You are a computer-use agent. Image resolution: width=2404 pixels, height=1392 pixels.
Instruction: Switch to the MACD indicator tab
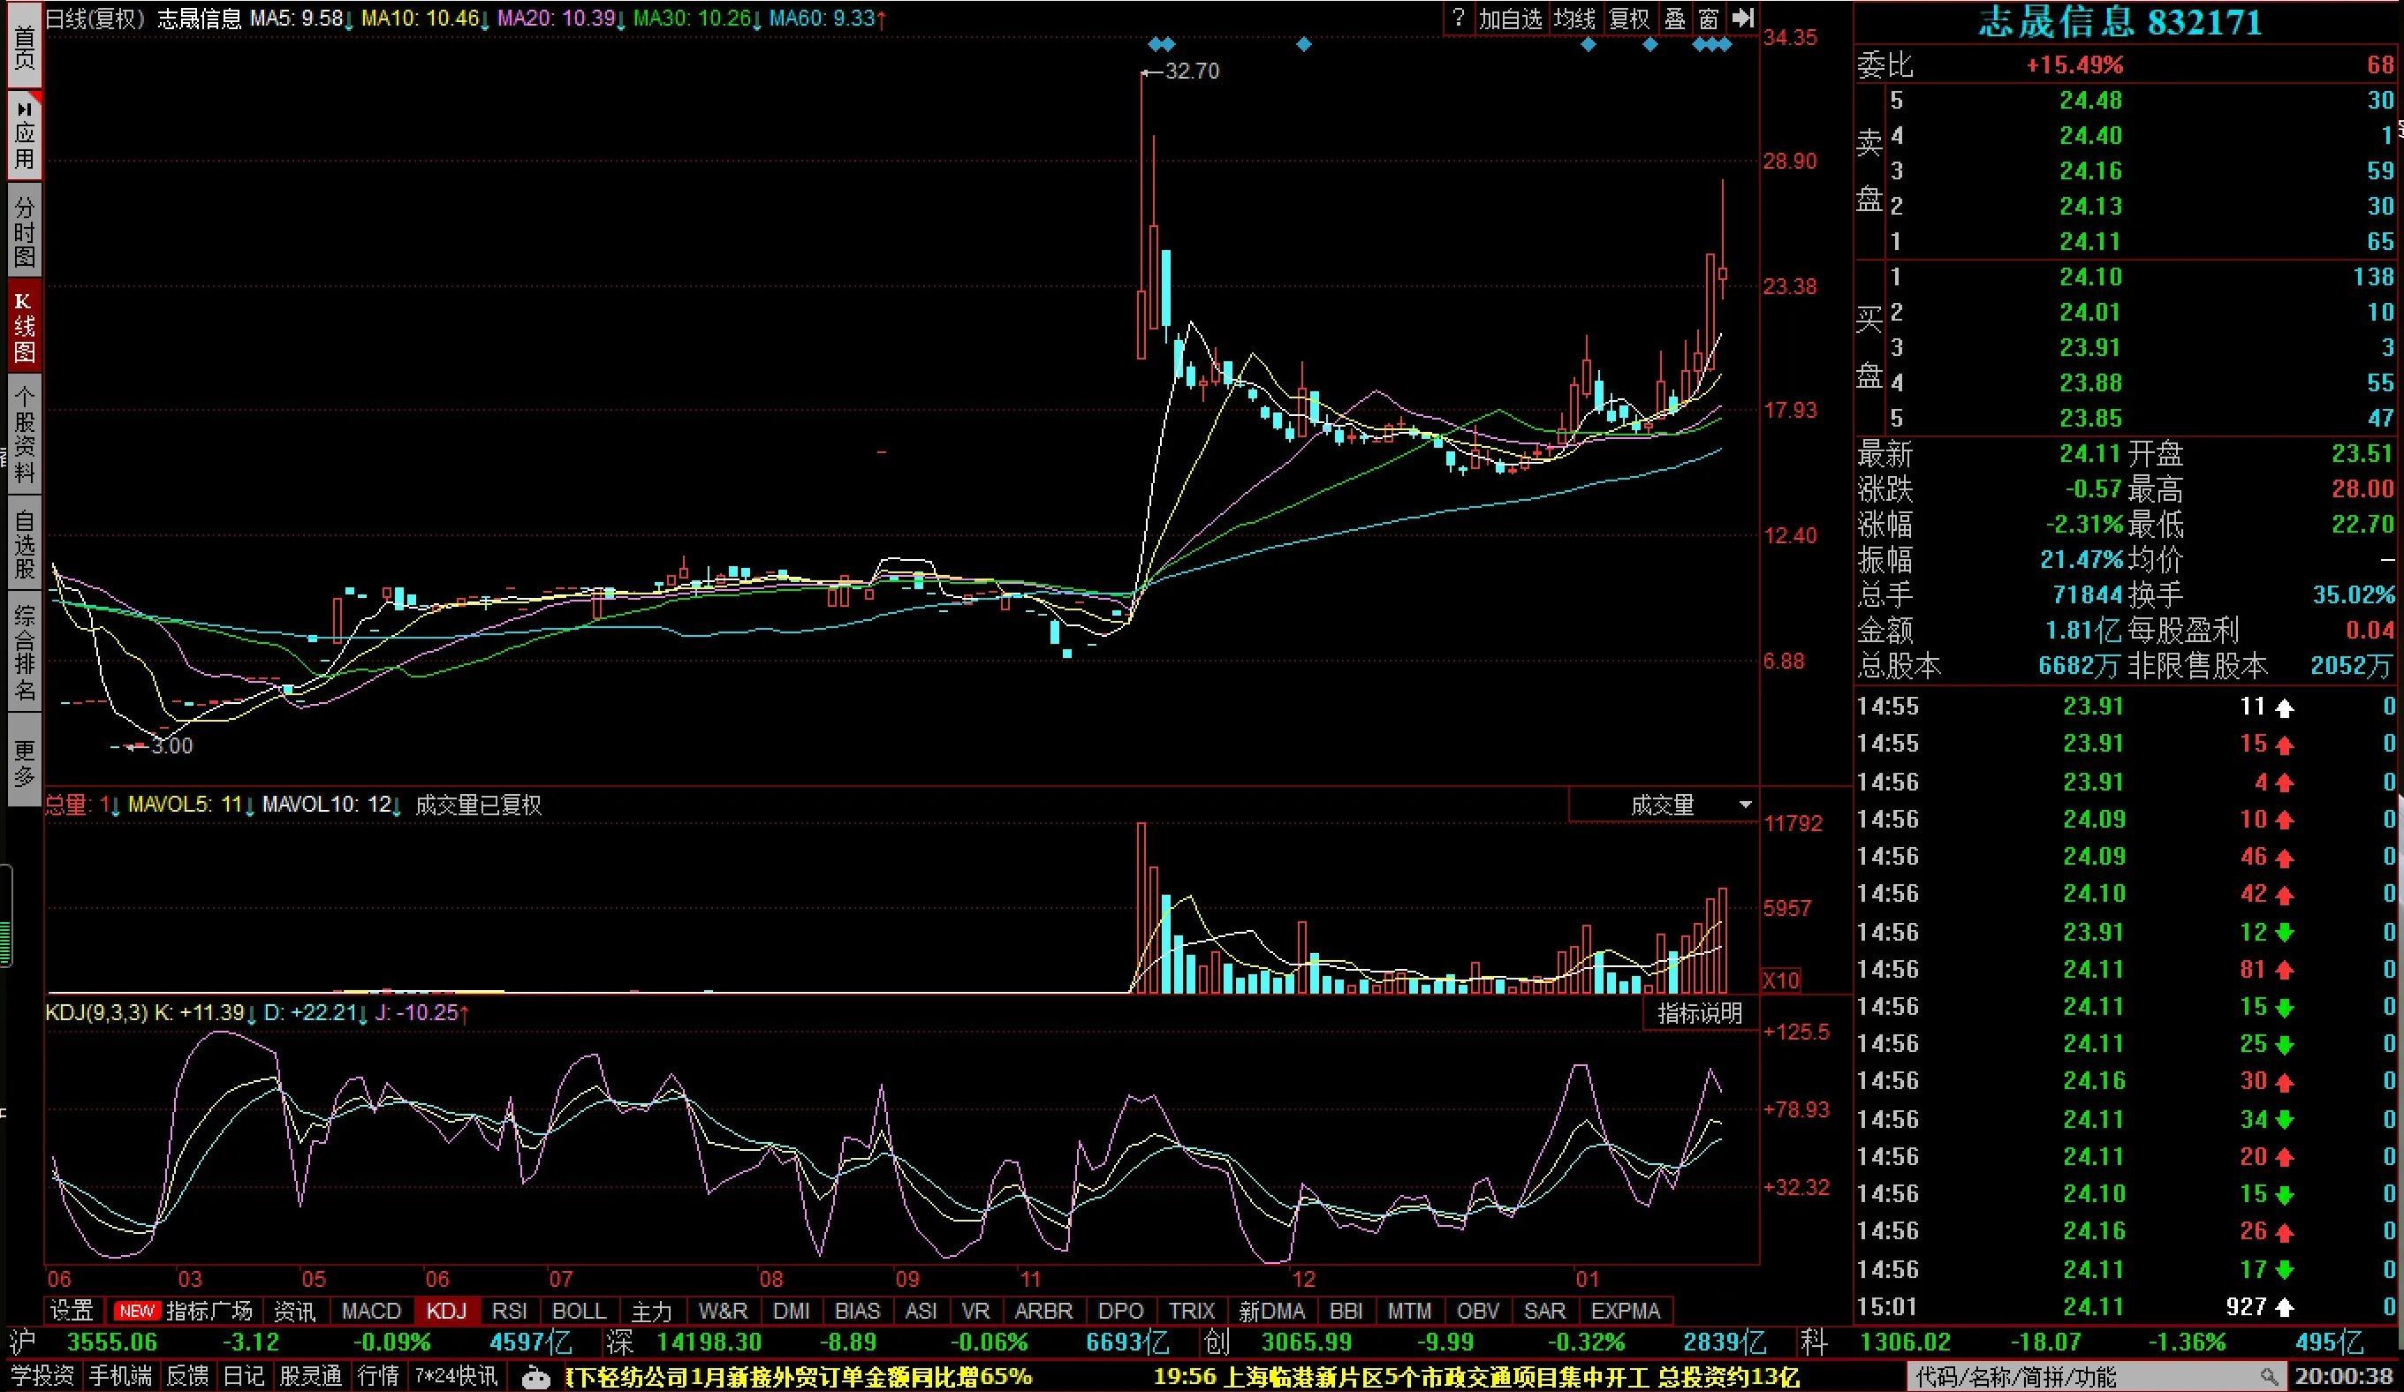(371, 1311)
